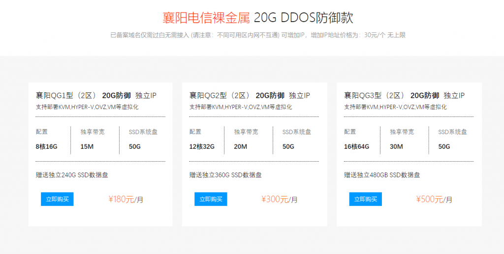Click 立即购买 button for 襄阳QG2型
This screenshot has height=254, width=504.
[211, 199]
